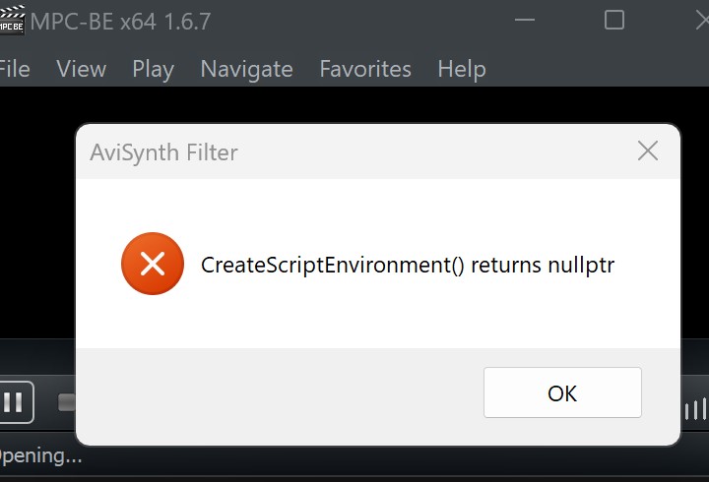Pause playback with the pause button
The image size is (709, 482).
click(14, 402)
